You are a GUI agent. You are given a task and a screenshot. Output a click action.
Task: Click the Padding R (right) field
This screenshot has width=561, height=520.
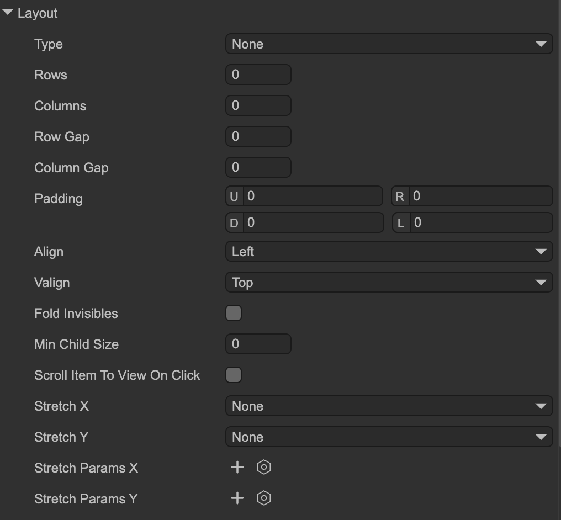pyautogui.click(x=479, y=197)
